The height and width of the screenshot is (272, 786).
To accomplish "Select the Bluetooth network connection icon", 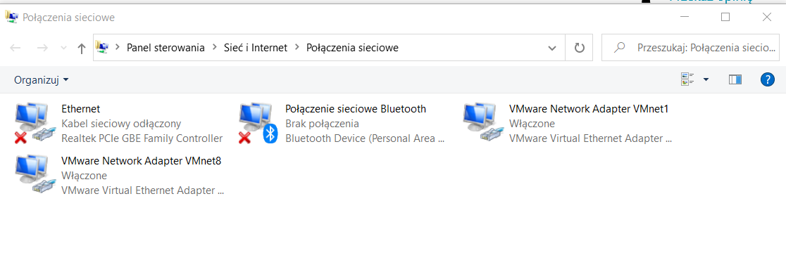I will pyautogui.click(x=258, y=122).
